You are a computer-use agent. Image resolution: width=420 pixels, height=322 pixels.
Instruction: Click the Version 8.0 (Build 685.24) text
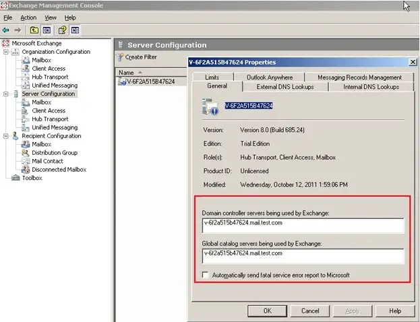point(272,130)
